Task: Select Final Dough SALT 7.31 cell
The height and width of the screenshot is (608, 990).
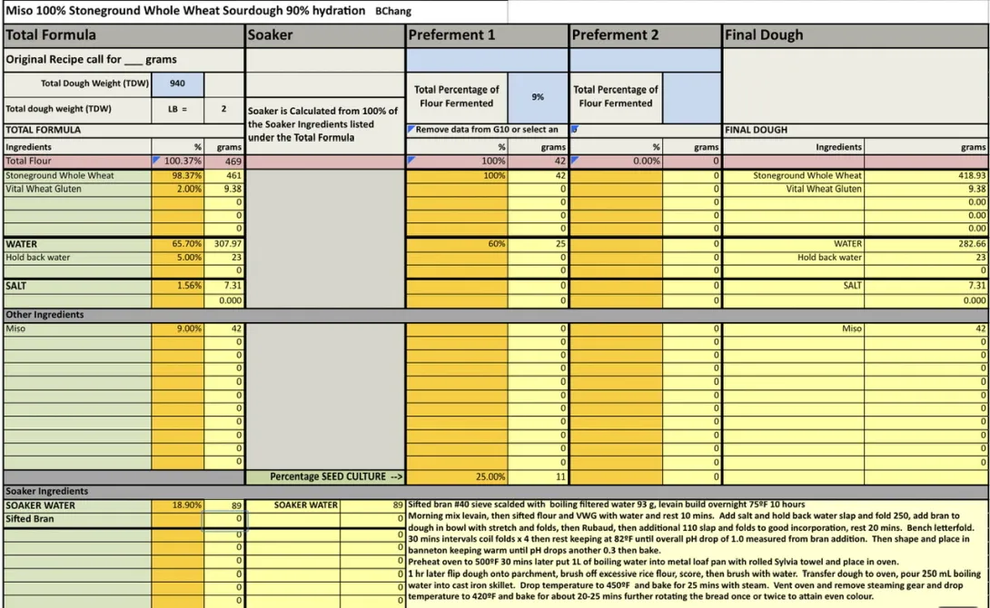Action: (x=926, y=287)
